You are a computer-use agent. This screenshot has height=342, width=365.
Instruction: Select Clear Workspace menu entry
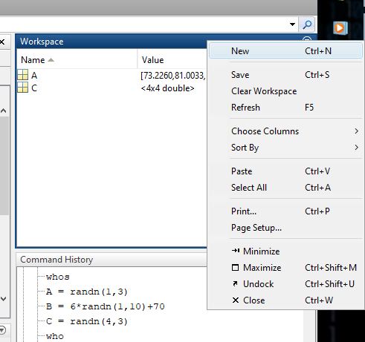tap(285, 91)
